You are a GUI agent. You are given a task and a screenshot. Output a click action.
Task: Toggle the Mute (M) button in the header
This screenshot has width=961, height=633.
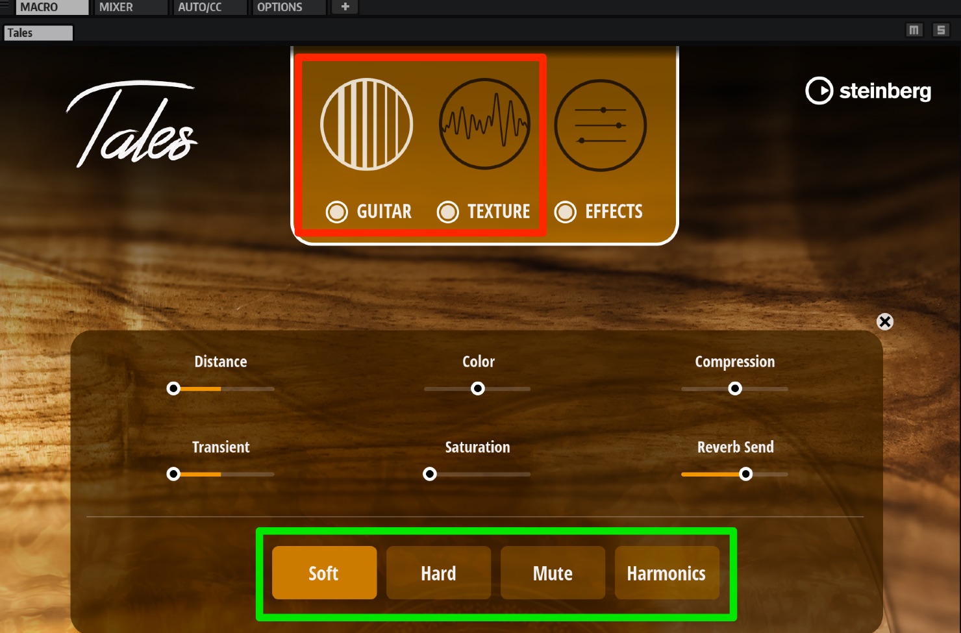(914, 30)
